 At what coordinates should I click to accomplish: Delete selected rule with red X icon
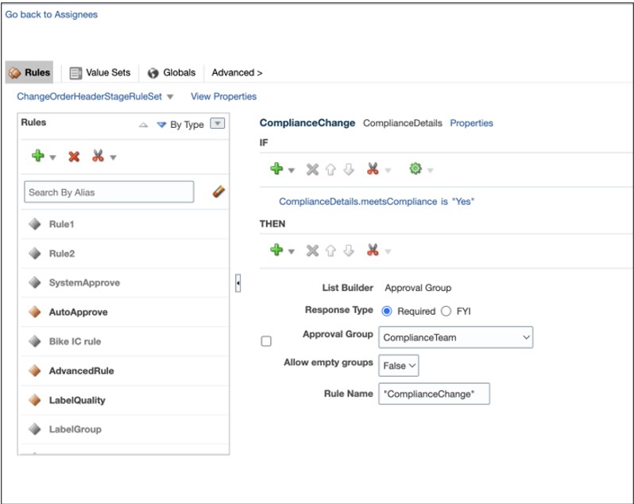click(74, 157)
